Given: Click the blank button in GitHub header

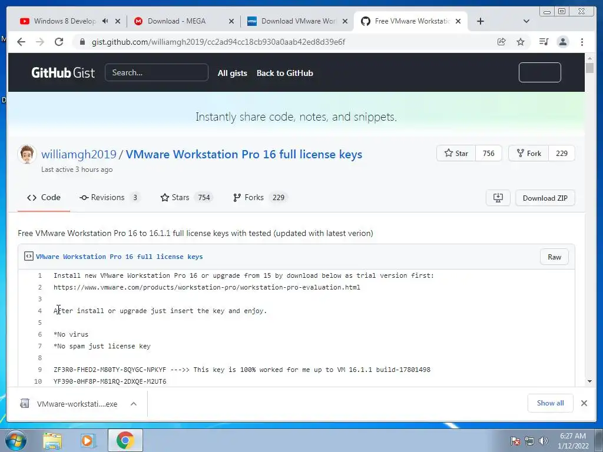Looking at the screenshot, I should 539,72.
